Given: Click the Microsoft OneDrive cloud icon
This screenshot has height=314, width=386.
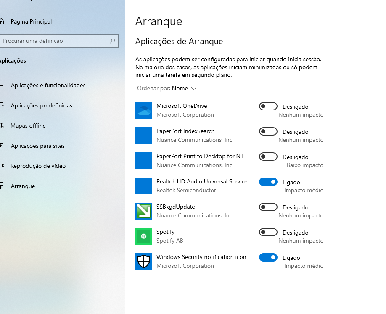Looking at the screenshot, I should click(144, 110).
